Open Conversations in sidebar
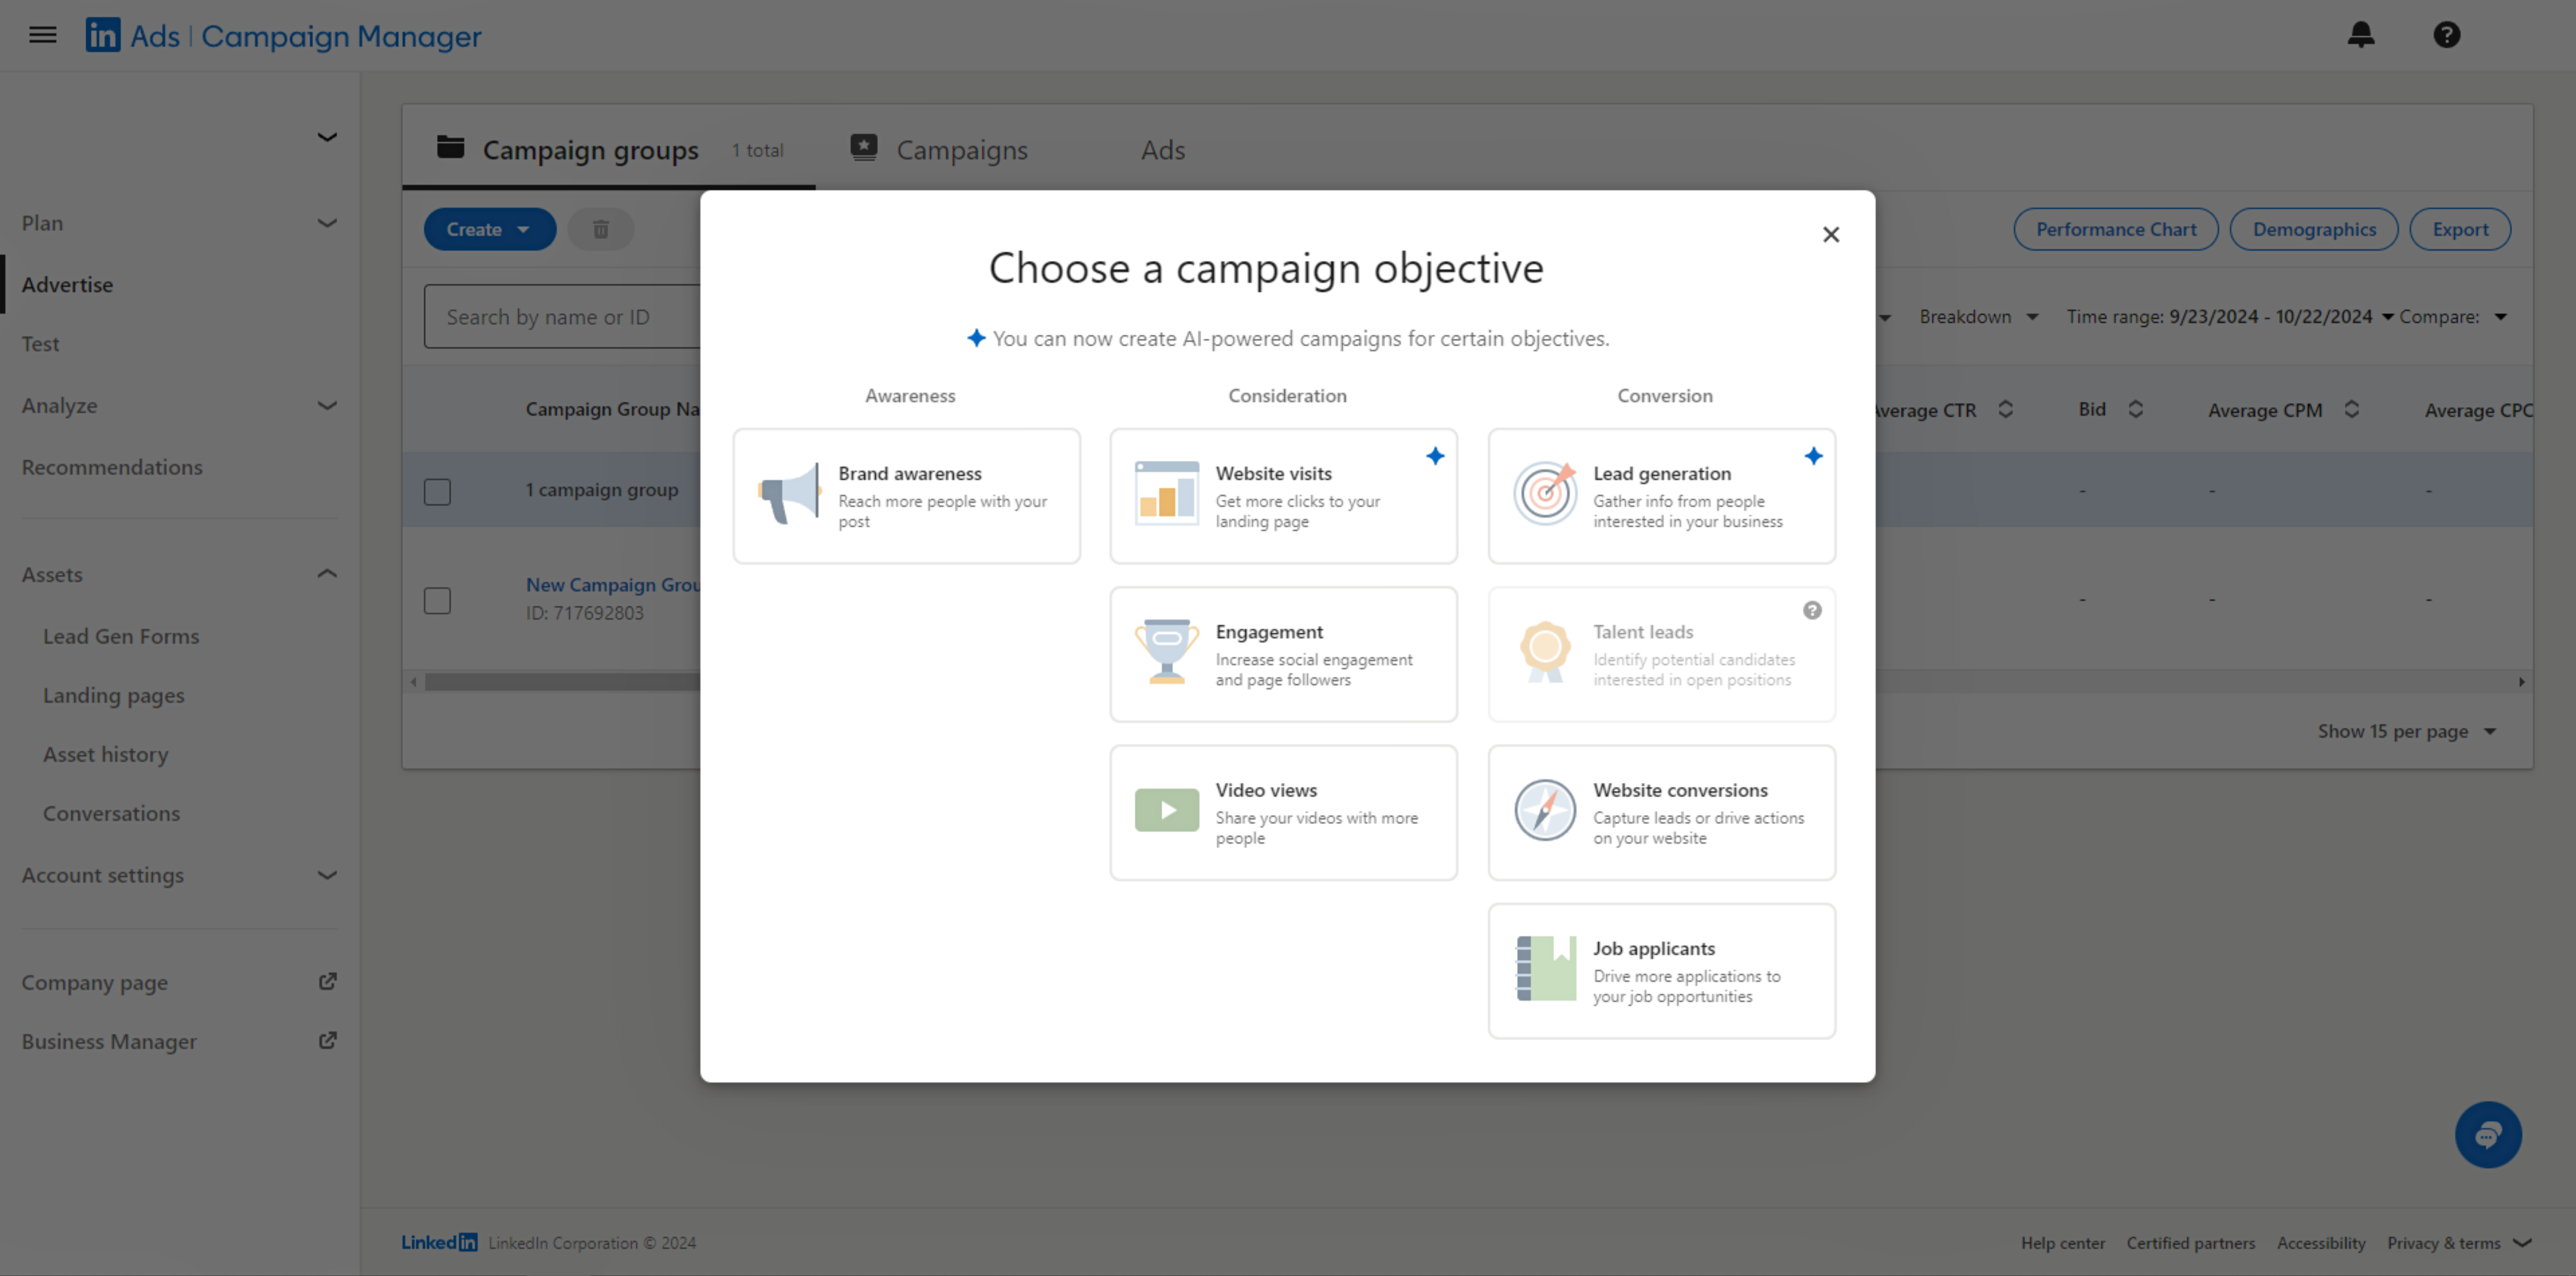The height and width of the screenshot is (1276, 2576). coord(112,813)
